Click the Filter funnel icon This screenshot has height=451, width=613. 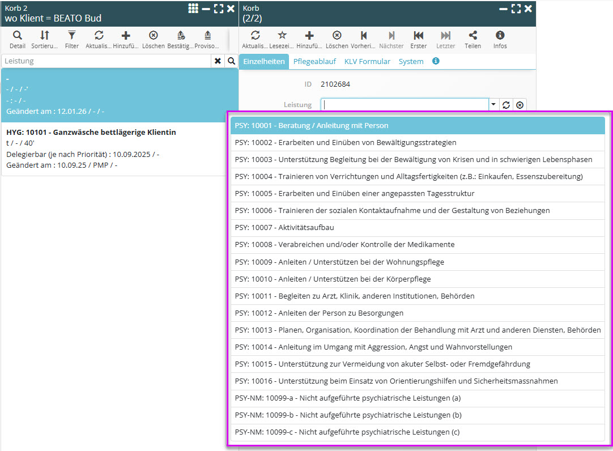(72, 36)
